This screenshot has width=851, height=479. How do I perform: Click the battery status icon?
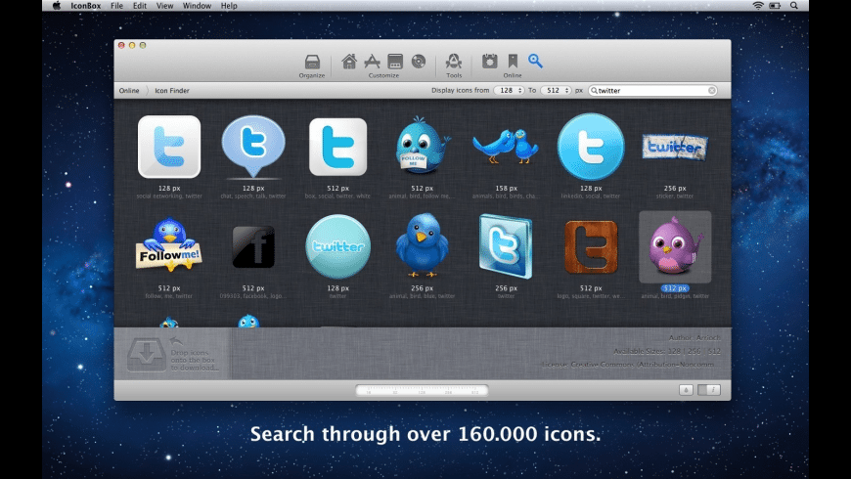coord(775,6)
